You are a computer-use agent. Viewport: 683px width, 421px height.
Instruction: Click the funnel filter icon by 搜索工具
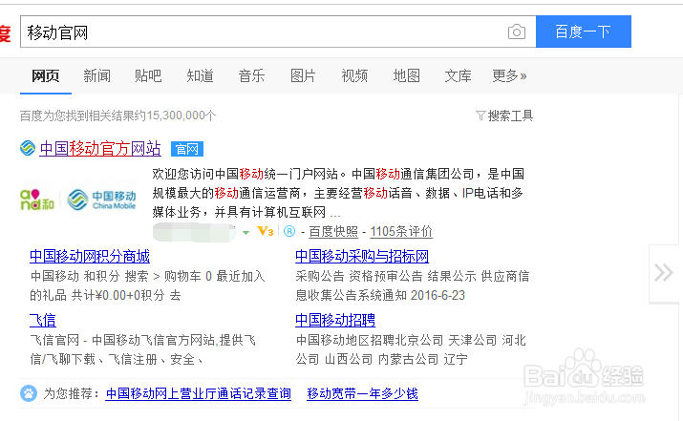tap(480, 116)
